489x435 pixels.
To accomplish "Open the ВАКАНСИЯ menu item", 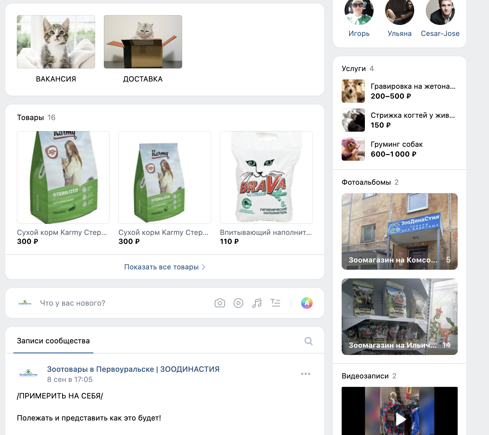I will click(56, 49).
